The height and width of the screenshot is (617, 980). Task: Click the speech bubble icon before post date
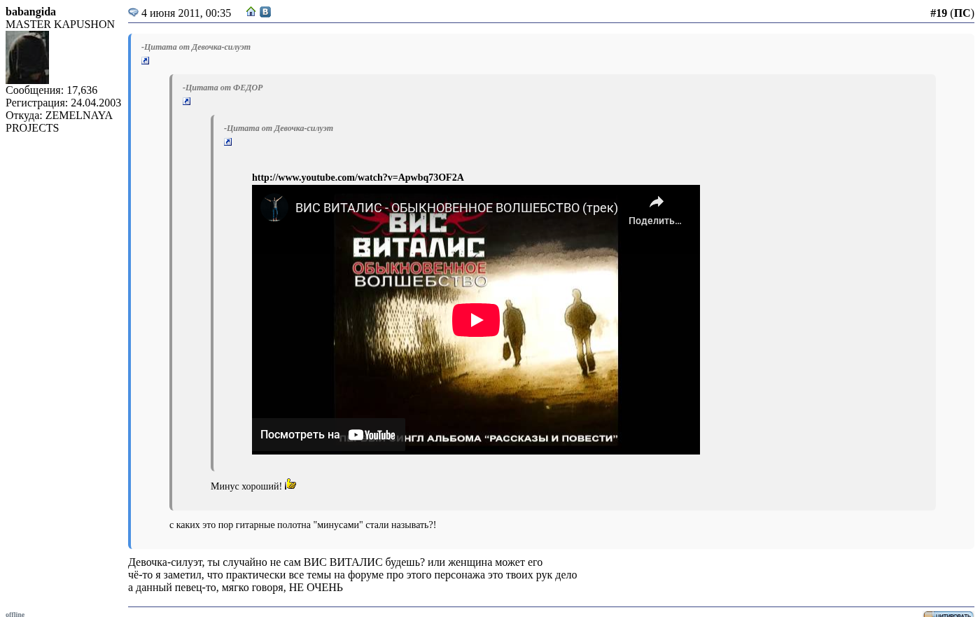point(133,13)
